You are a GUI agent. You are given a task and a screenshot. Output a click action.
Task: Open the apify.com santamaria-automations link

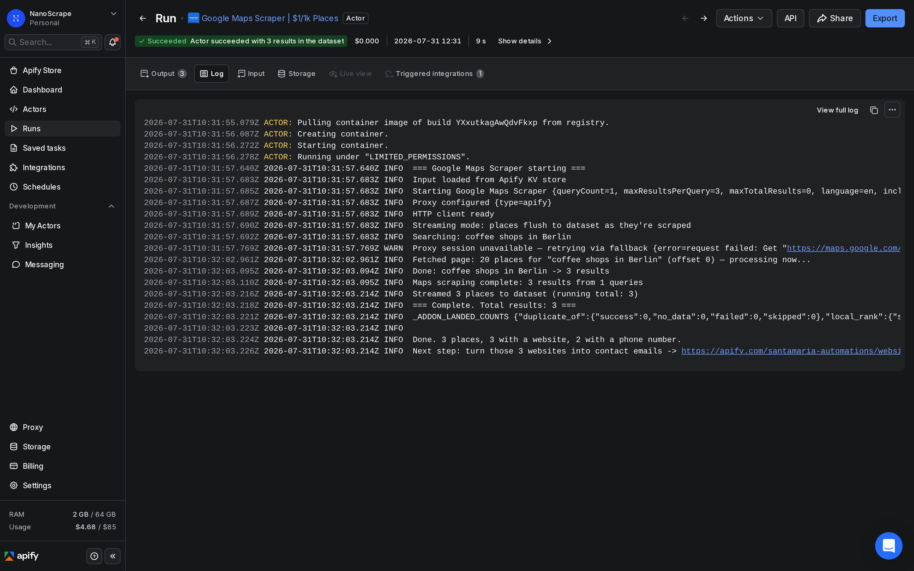(791, 351)
